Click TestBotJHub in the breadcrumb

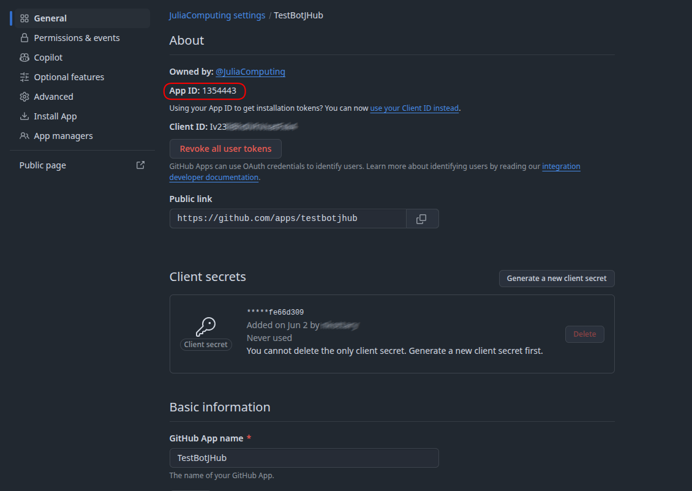pos(298,15)
